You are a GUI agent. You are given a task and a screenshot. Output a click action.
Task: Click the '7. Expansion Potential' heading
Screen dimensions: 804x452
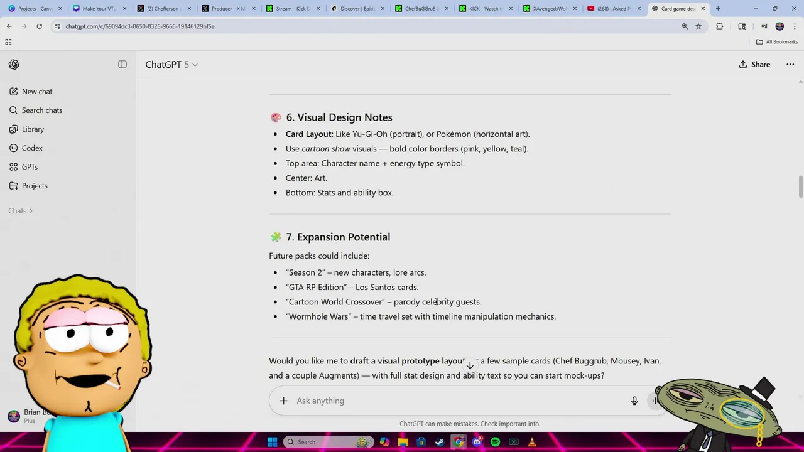click(338, 237)
